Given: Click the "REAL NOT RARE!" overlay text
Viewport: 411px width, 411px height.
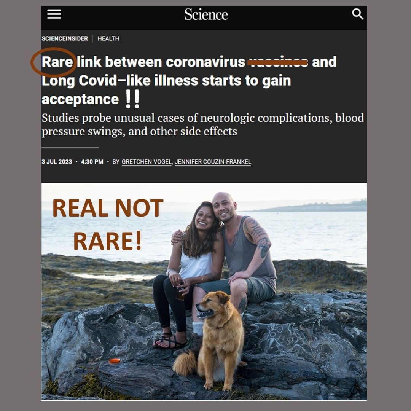Looking at the screenshot, I should tap(108, 224).
